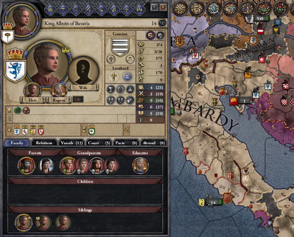Image resolution: width=294 pixels, height=237 pixels.
Task: Select the Heir portrait button
Action: coord(32,90)
